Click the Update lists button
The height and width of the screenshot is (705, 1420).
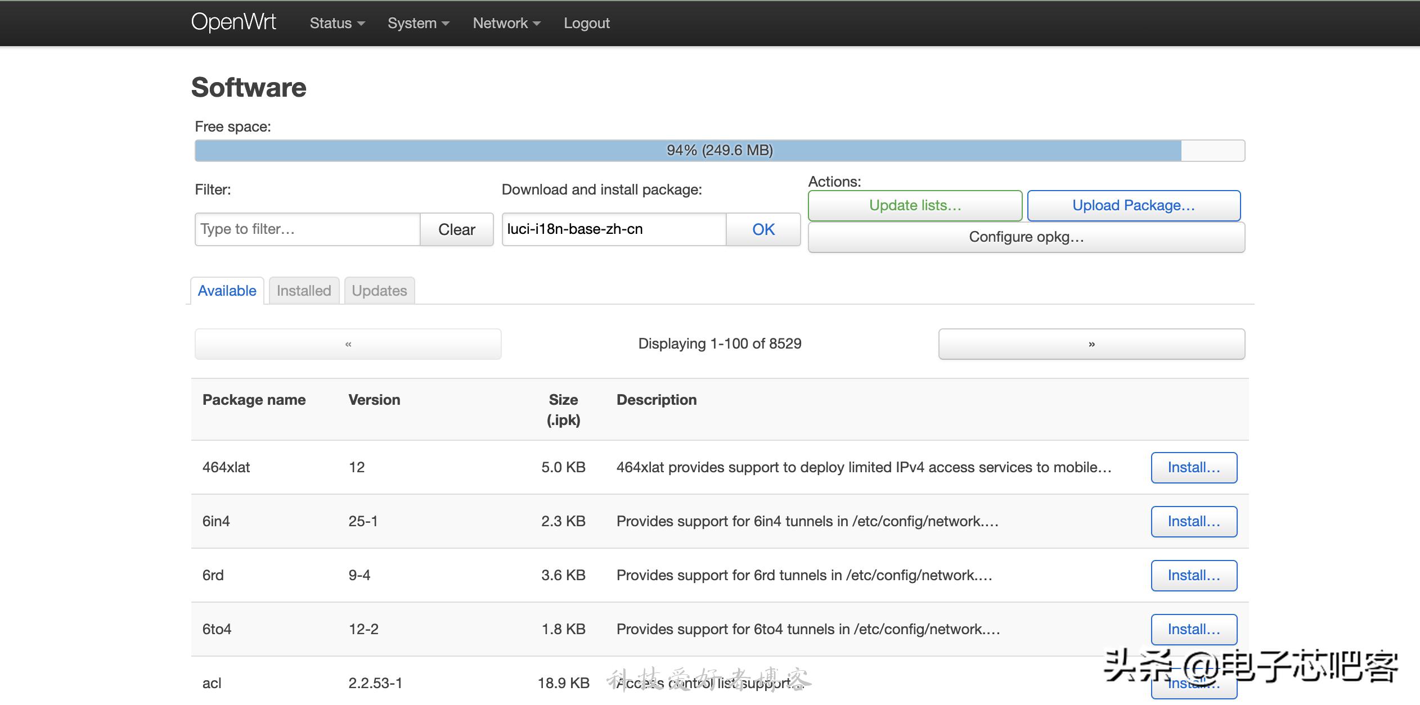[x=914, y=206]
